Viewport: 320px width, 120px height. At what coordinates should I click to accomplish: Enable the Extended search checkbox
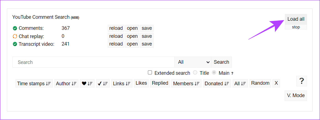150,73
